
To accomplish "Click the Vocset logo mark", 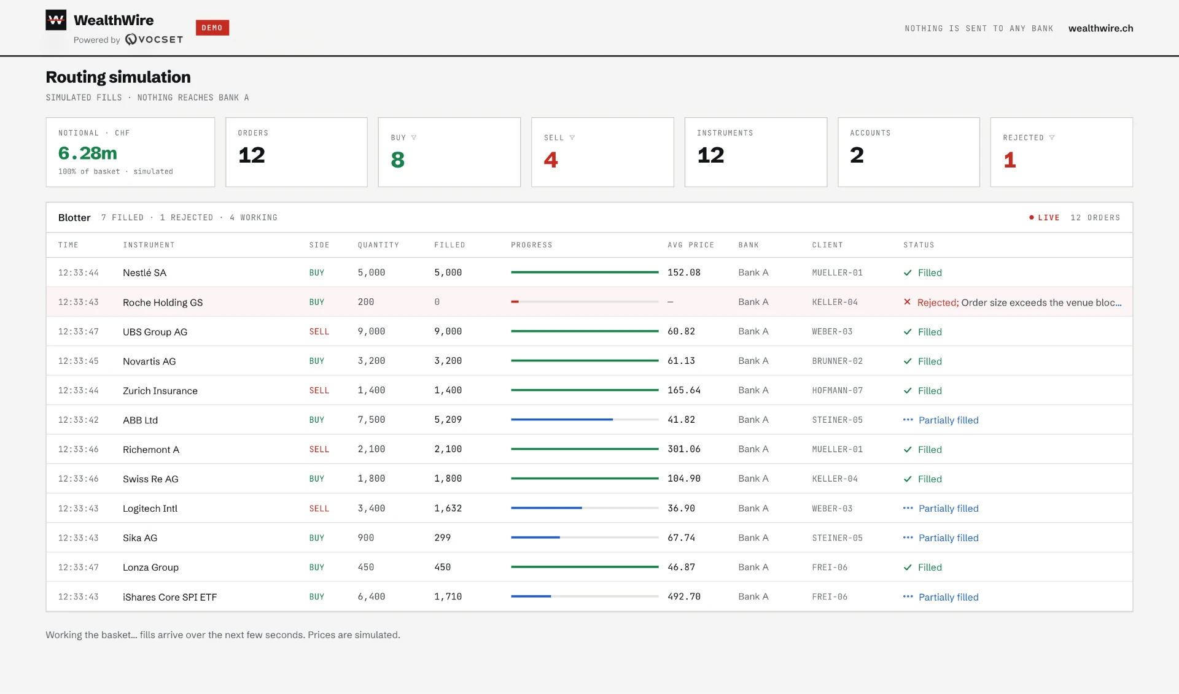I will pyautogui.click(x=131, y=39).
